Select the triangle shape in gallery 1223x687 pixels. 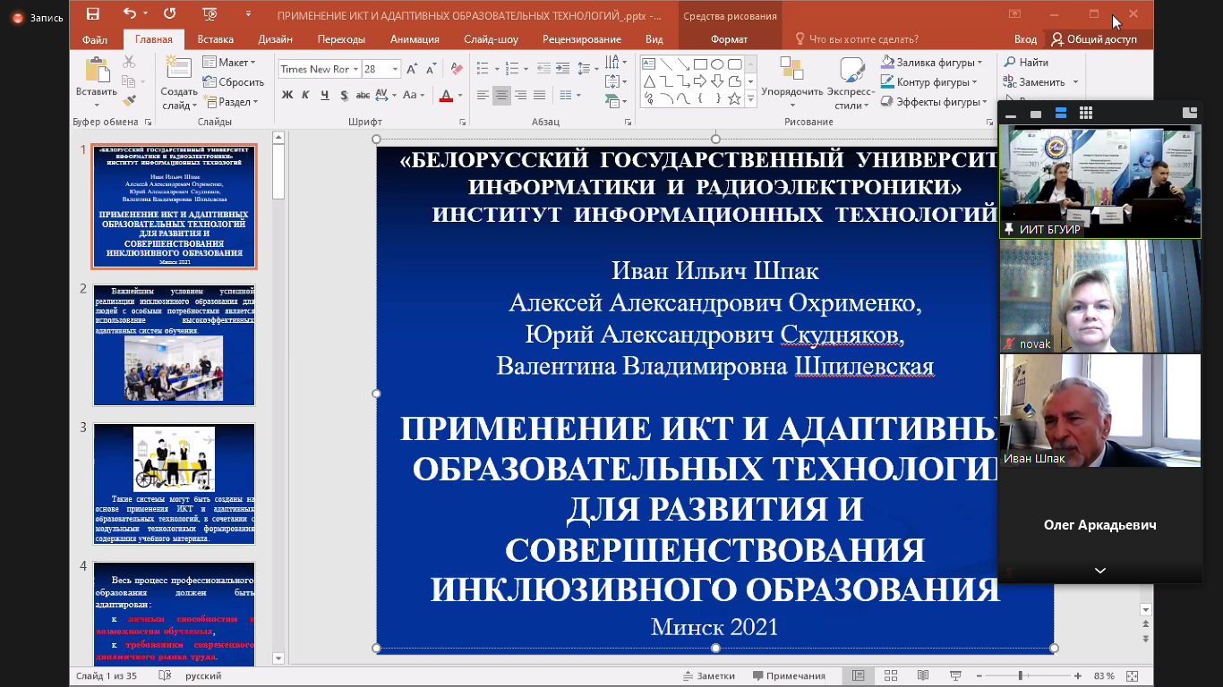[x=649, y=81]
